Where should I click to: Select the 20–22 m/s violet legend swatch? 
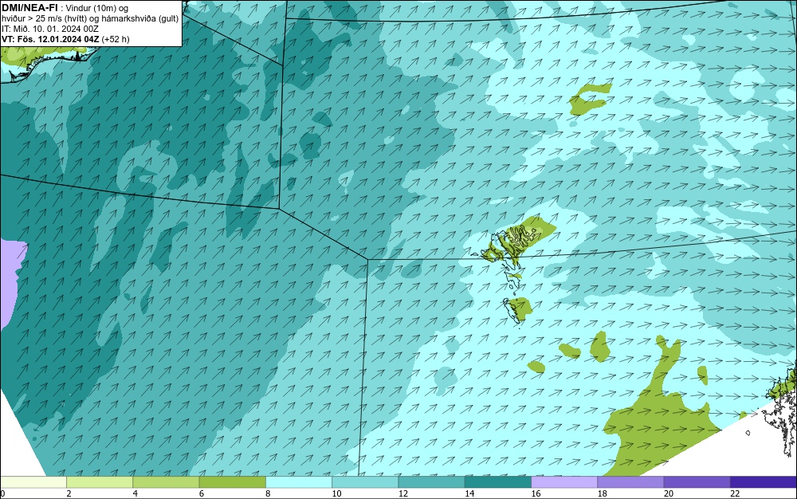pyautogui.click(x=697, y=481)
